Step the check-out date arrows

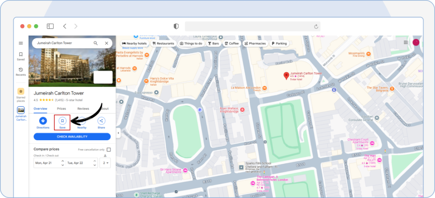coord(95,163)
